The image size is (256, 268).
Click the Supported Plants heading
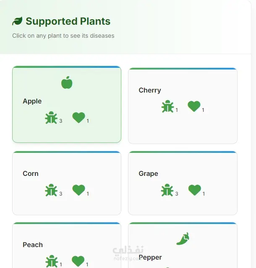point(68,21)
